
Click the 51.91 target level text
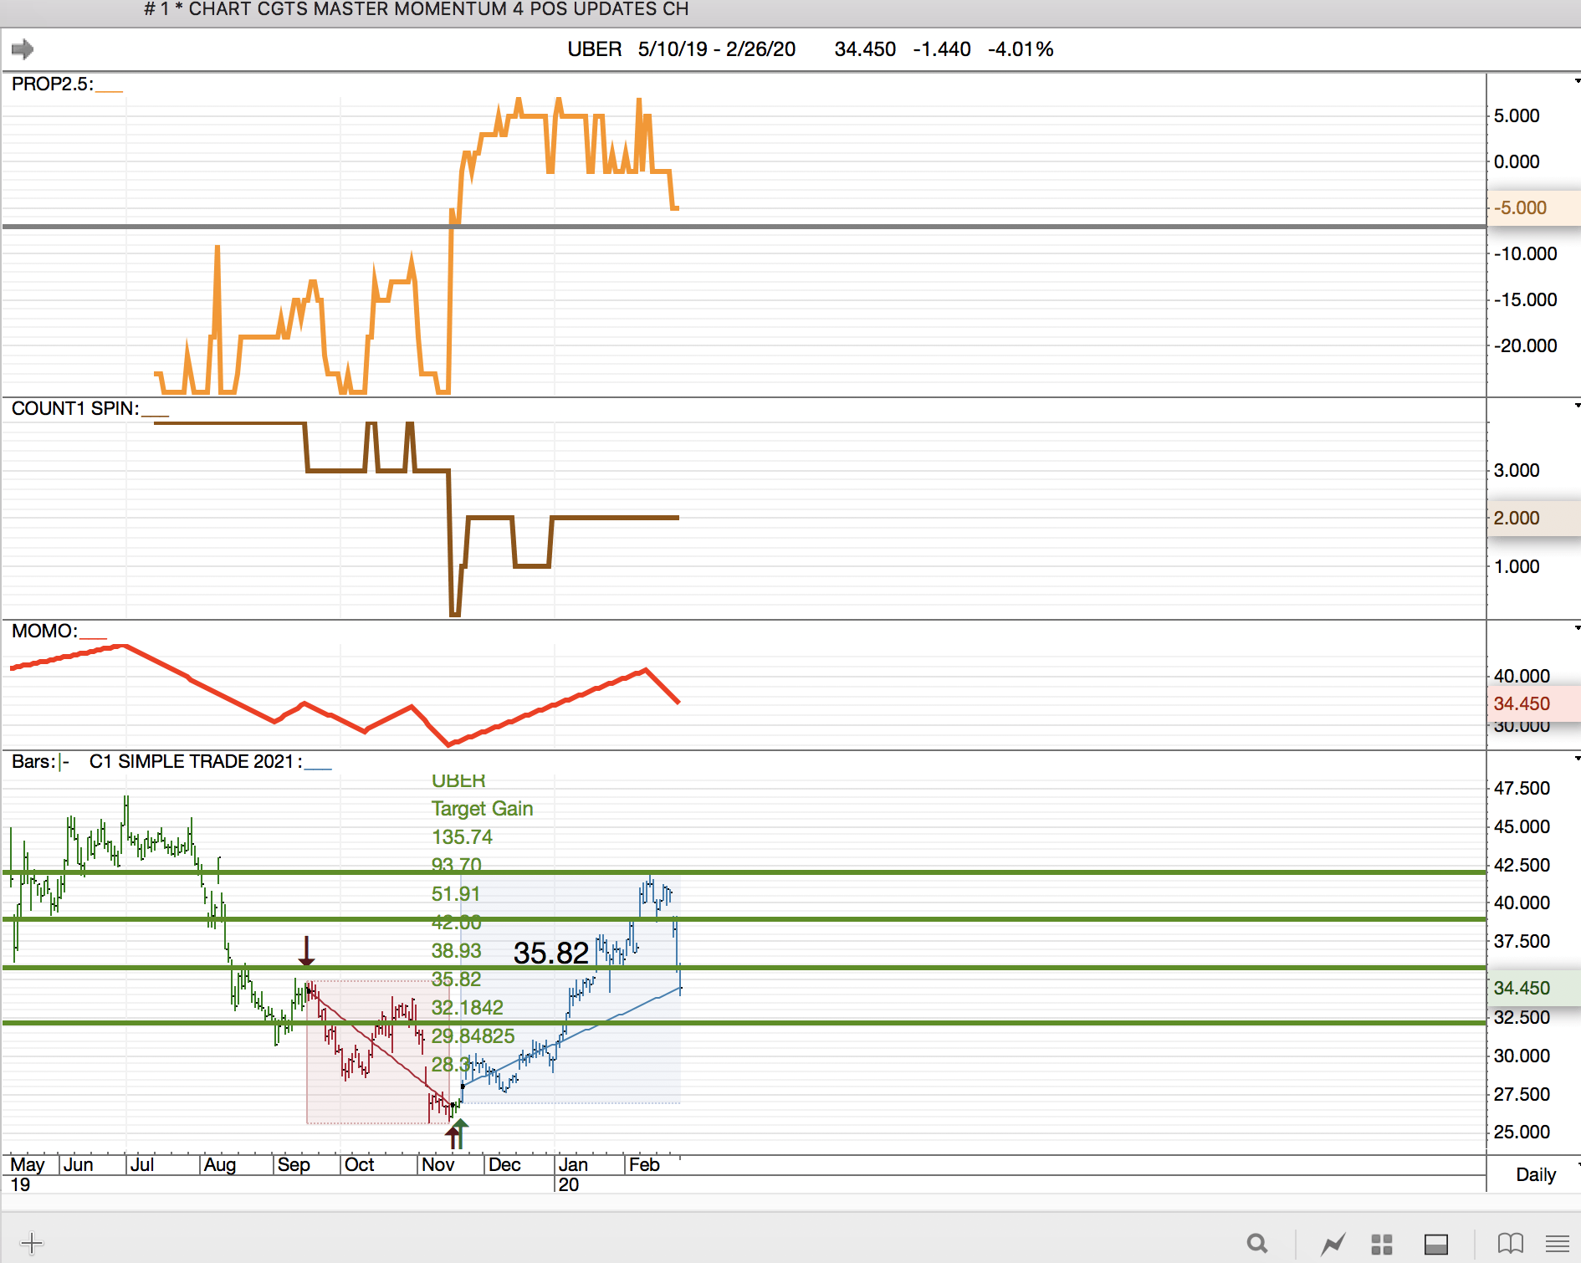pyautogui.click(x=456, y=894)
